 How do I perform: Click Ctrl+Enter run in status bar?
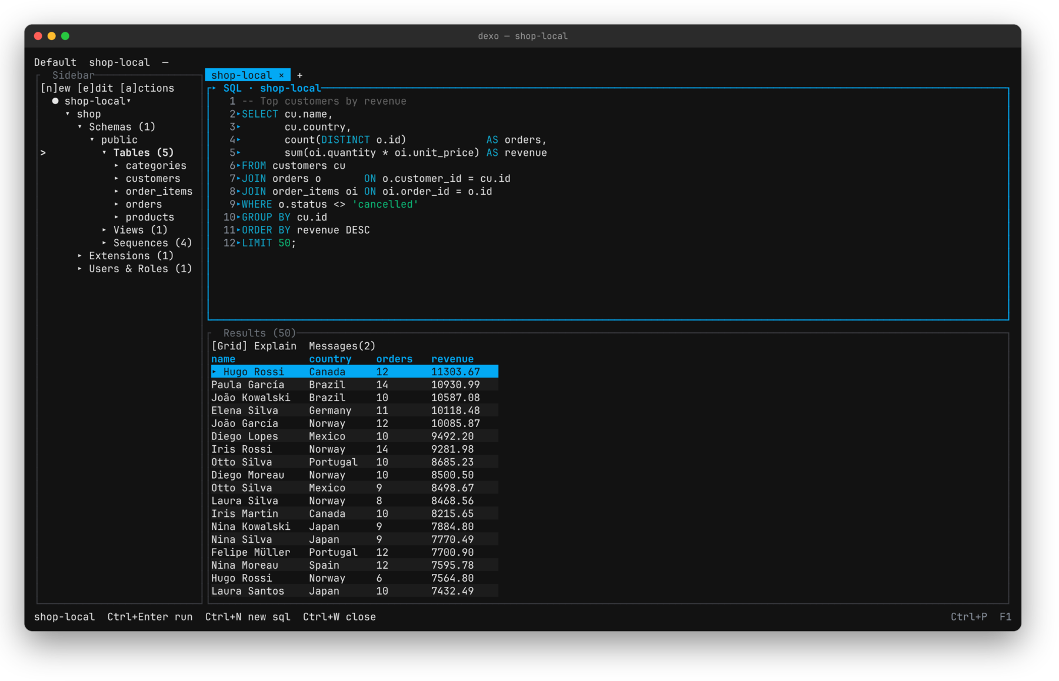click(x=150, y=617)
